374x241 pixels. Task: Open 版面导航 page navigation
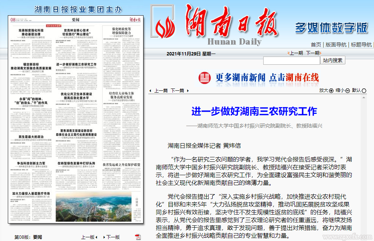pyautogui.click(x=336, y=45)
